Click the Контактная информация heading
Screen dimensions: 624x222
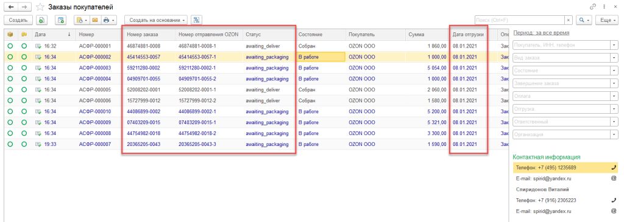[x=546, y=157]
